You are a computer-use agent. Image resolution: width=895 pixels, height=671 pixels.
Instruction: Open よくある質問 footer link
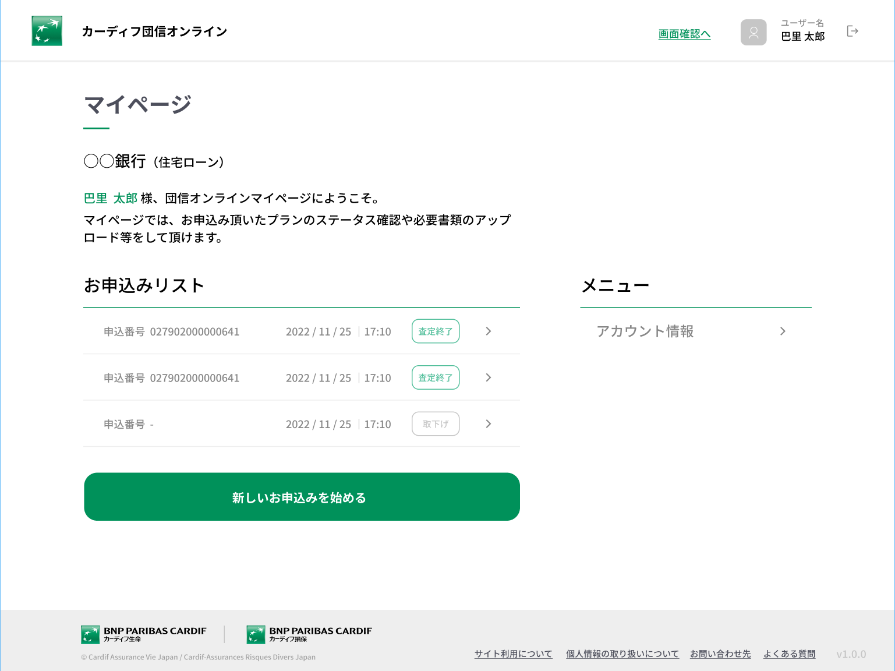point(789,654)
